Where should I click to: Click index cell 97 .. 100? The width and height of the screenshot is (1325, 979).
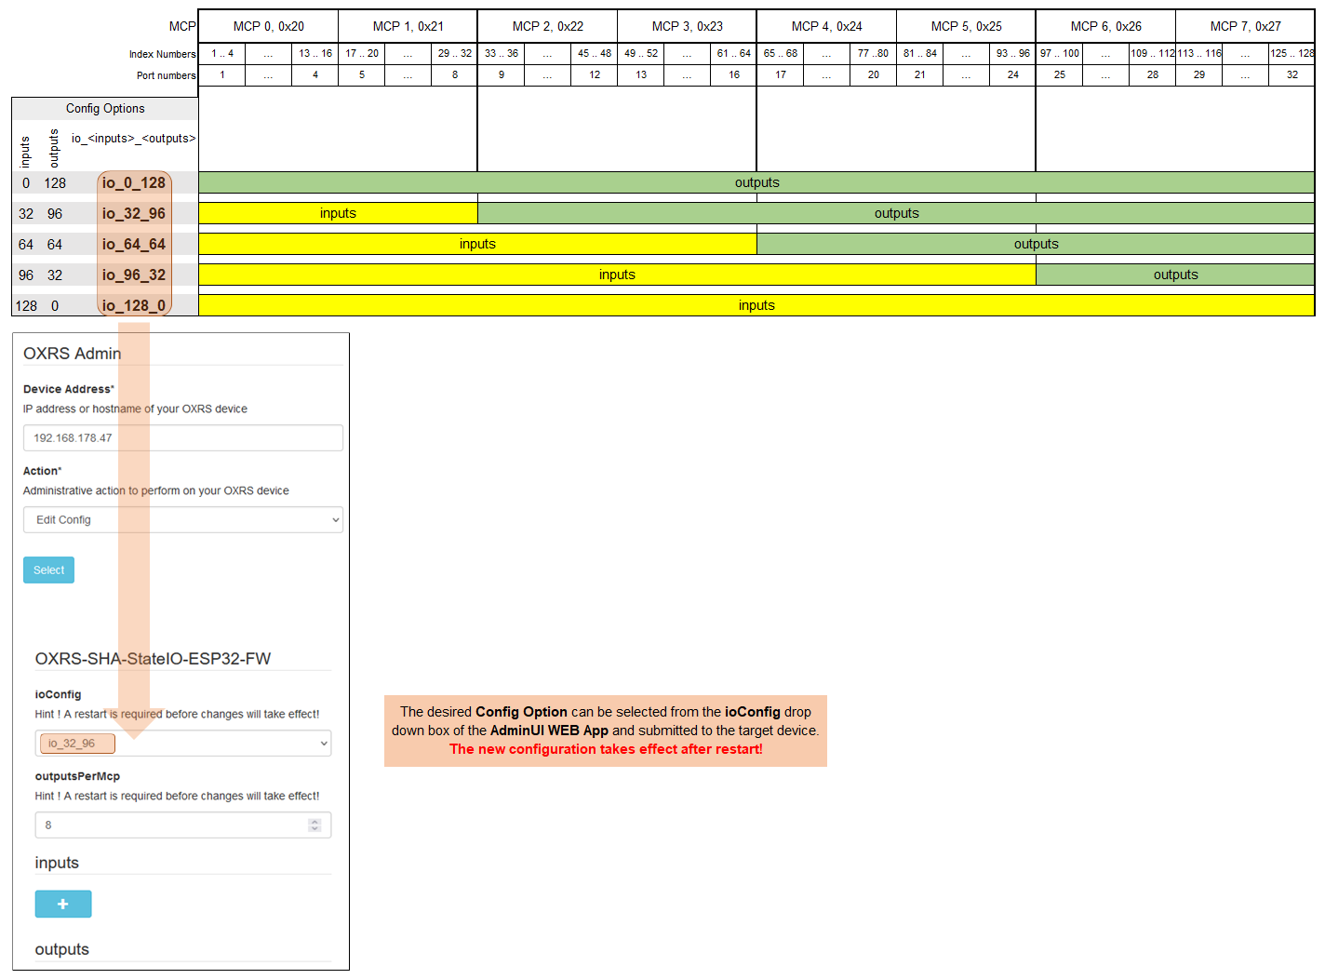(1060, 53)
